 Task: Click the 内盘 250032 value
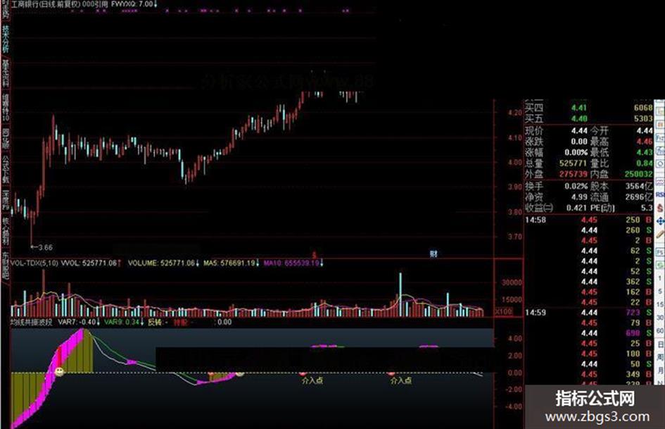tap(639, 174)
